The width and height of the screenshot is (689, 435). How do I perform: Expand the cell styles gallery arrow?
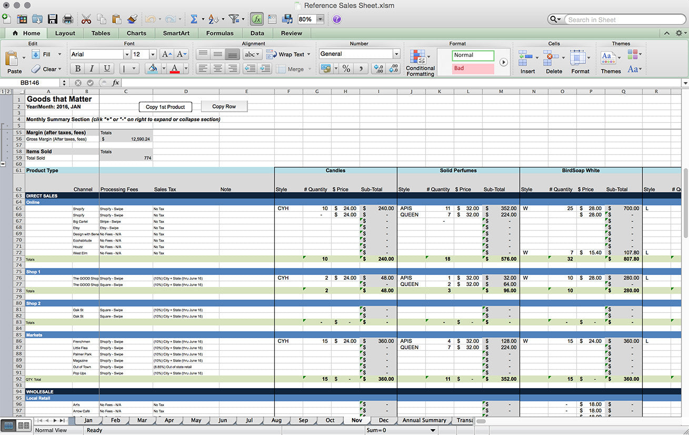(504, 62)
